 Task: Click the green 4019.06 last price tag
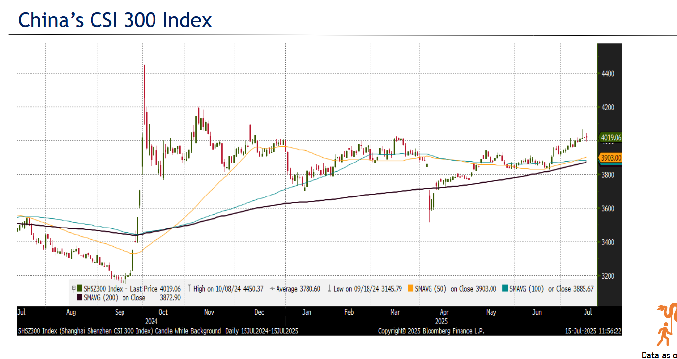[611, 138]
